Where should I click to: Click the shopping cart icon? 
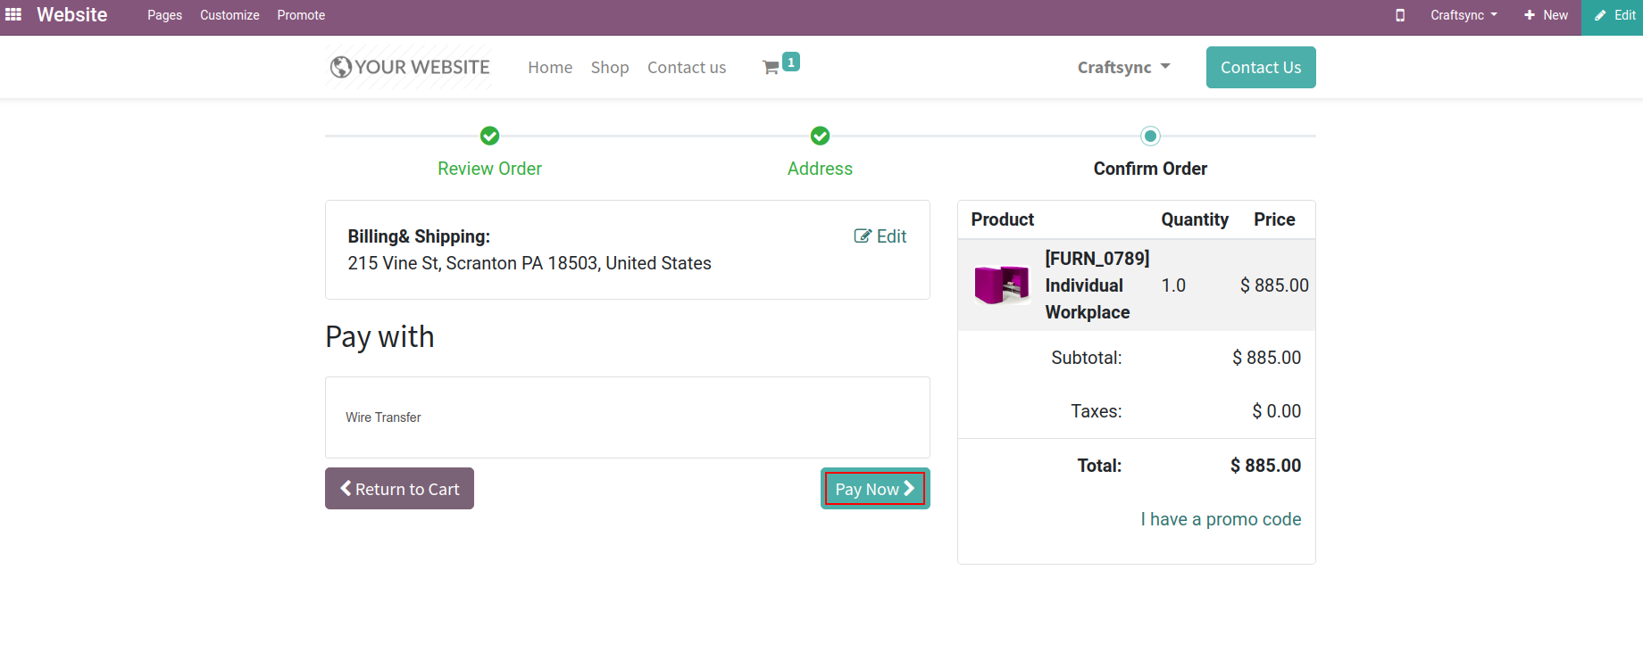tap(771, 68)
